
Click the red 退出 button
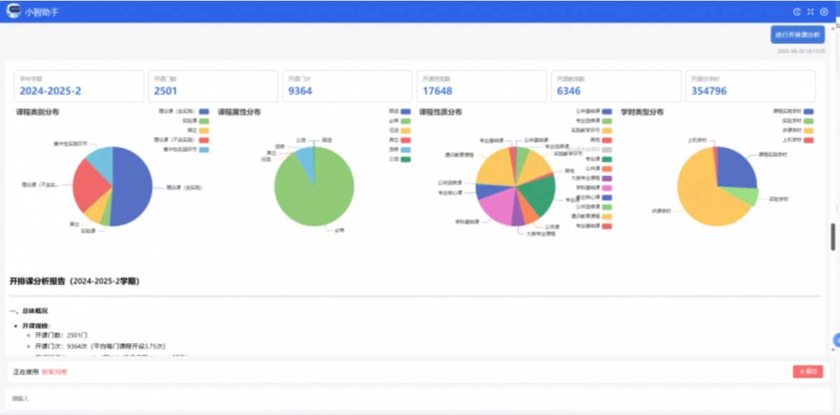(807, 372)
